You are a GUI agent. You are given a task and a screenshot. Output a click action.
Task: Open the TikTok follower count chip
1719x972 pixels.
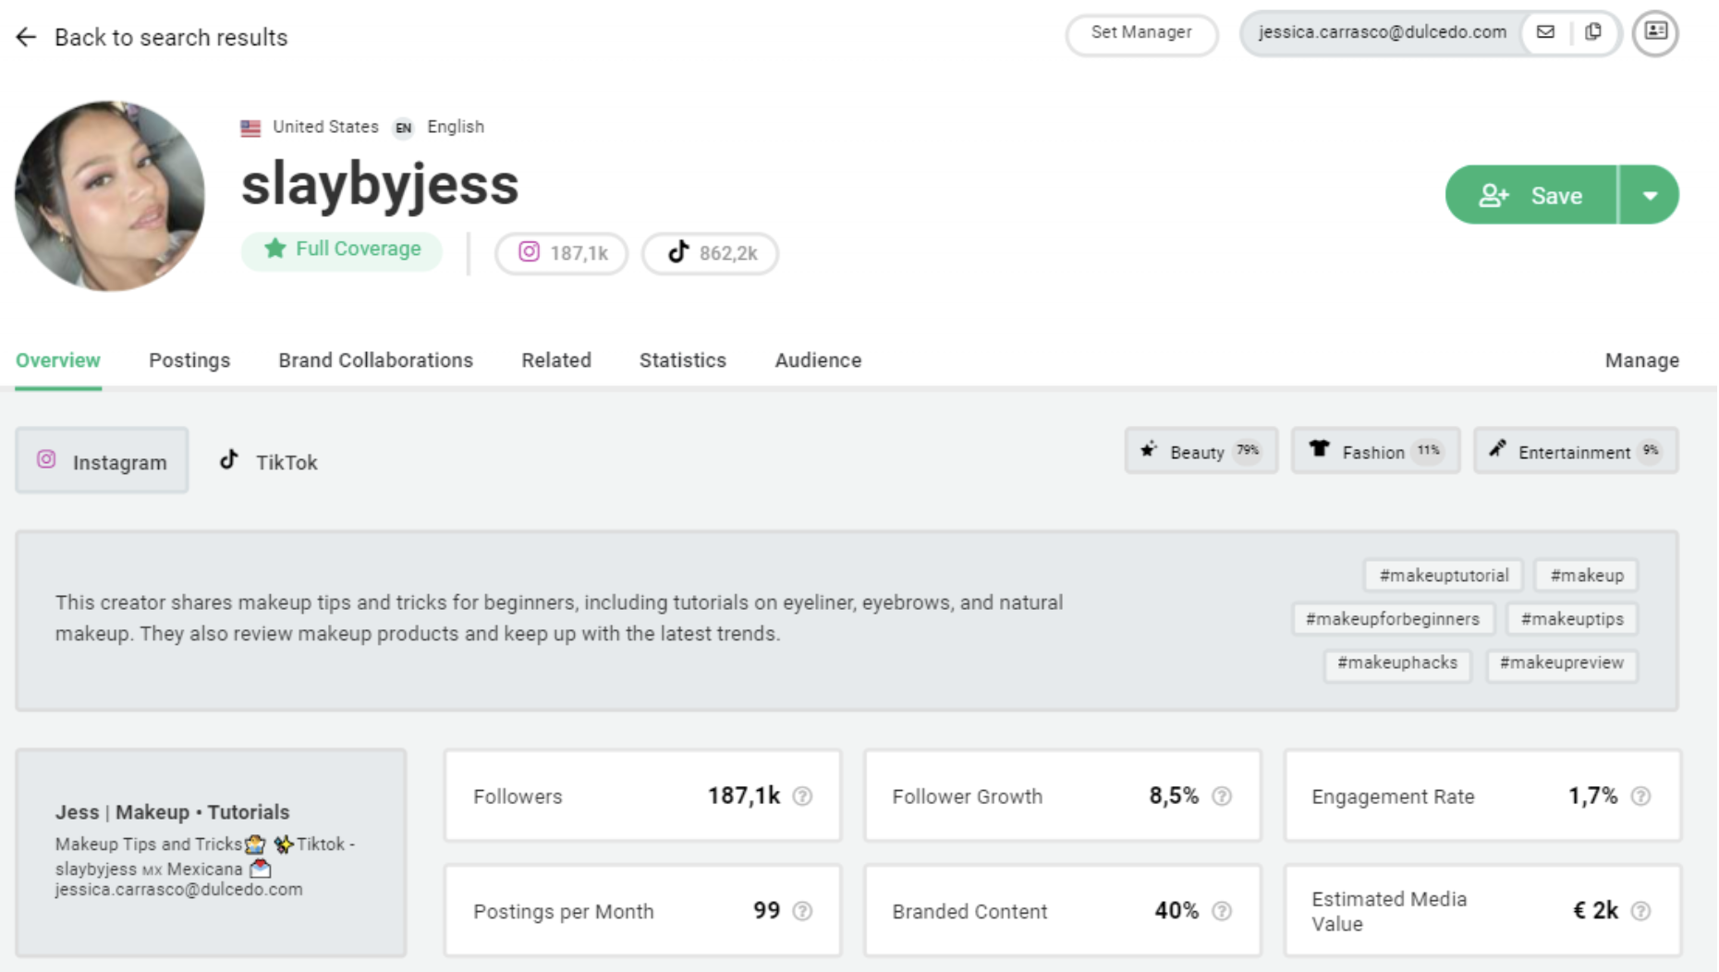point(710,253)
